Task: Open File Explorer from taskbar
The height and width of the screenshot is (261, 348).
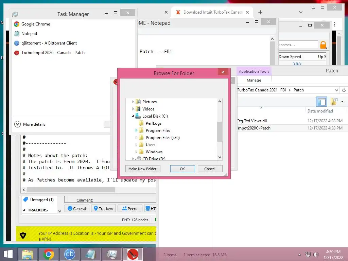Action: [28, 254]
